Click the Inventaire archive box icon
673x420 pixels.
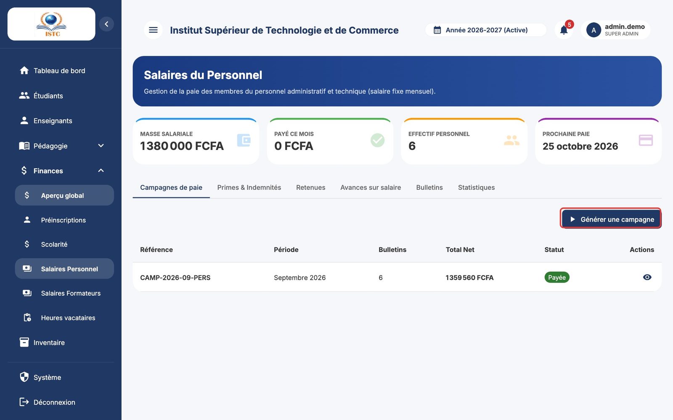pos(24,342)
